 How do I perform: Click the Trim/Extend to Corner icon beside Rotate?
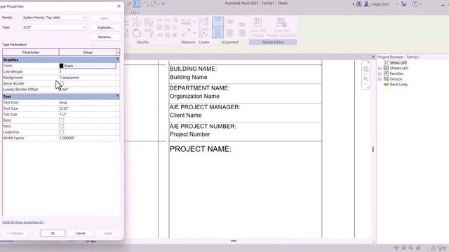click(149, 33)
